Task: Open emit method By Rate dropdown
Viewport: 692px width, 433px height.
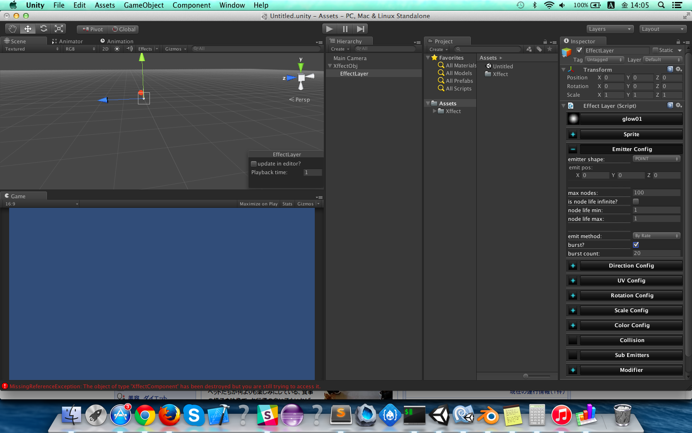Action: coord(656,236)
